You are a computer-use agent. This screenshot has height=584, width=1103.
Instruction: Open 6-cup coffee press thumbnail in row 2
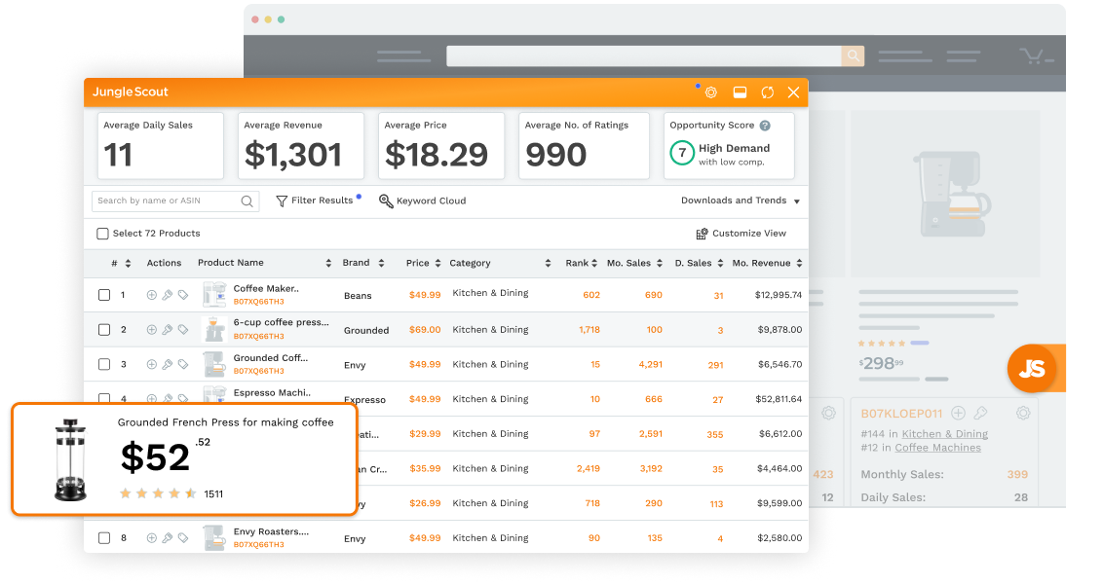pos(213,329)
